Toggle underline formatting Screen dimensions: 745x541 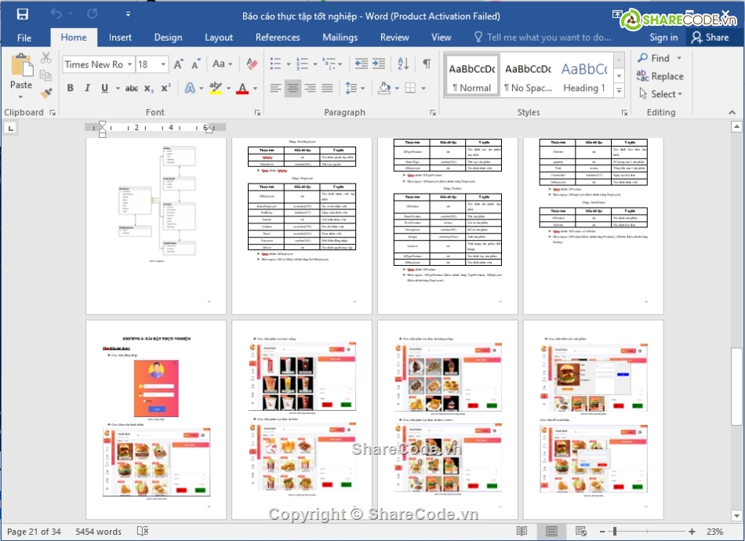click(104, 88)
